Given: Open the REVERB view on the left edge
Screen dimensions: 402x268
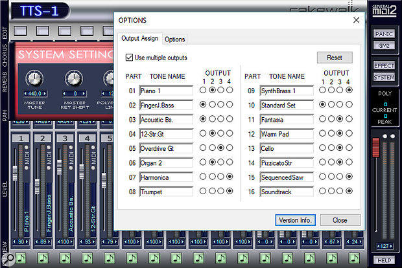Looking at the screenshot, I should (x=5, y=82).
